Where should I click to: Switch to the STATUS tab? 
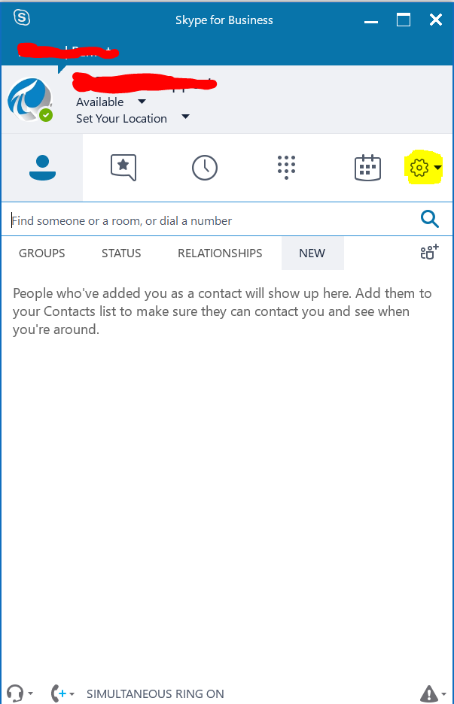coord(121,253)
